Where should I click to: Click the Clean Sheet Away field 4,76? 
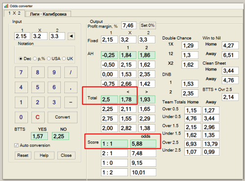point(230,80)
